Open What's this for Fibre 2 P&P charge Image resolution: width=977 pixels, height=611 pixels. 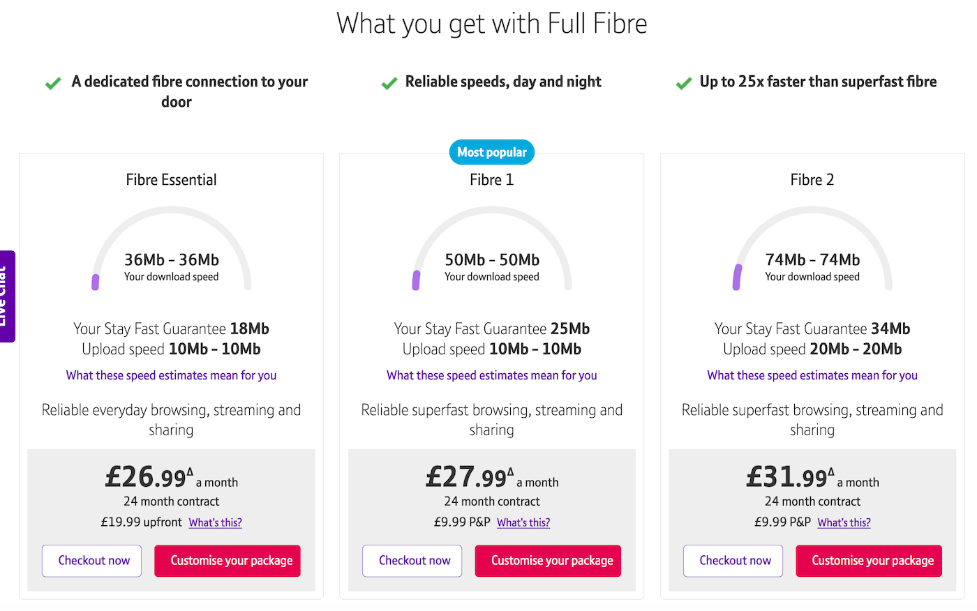844,522
